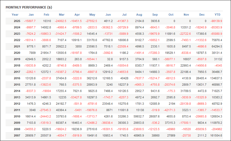Select the 2025 year row label

[17, 21]
